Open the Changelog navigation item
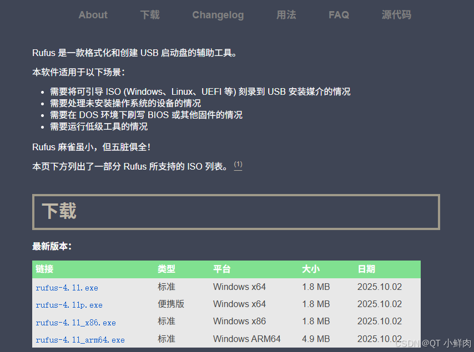Screen dimensions: 474x352 pos(218,15)
